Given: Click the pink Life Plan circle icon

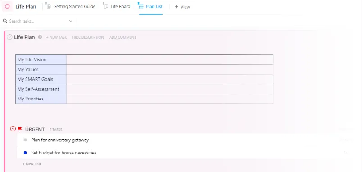Looking at the screenshot, I should 7,6.
